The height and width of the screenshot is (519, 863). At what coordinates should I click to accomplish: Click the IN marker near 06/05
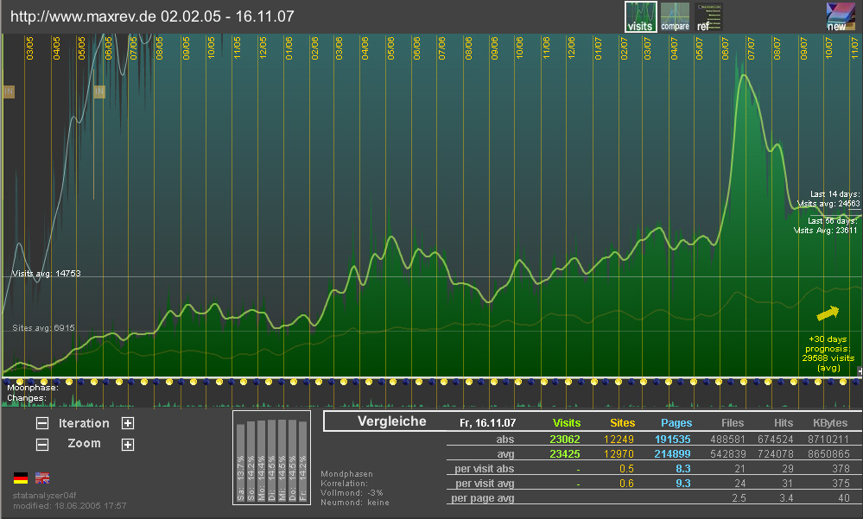[99, 92]
